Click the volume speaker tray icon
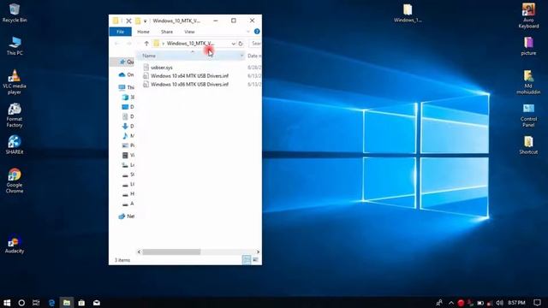This screenshot has width=548, height=308. click(x=500, y=302)
